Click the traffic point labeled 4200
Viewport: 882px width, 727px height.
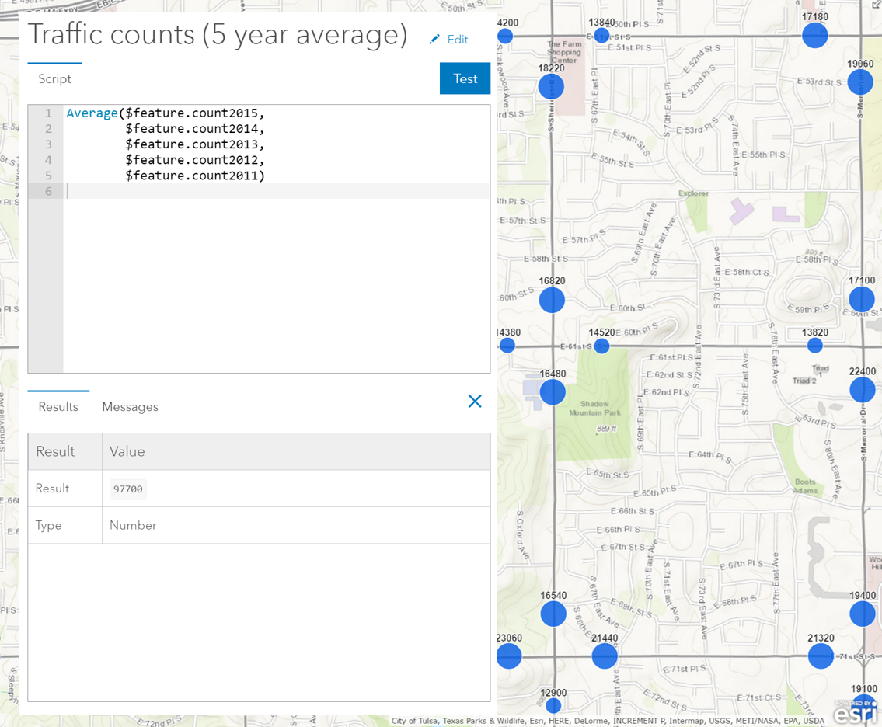(x=504, y=36)
